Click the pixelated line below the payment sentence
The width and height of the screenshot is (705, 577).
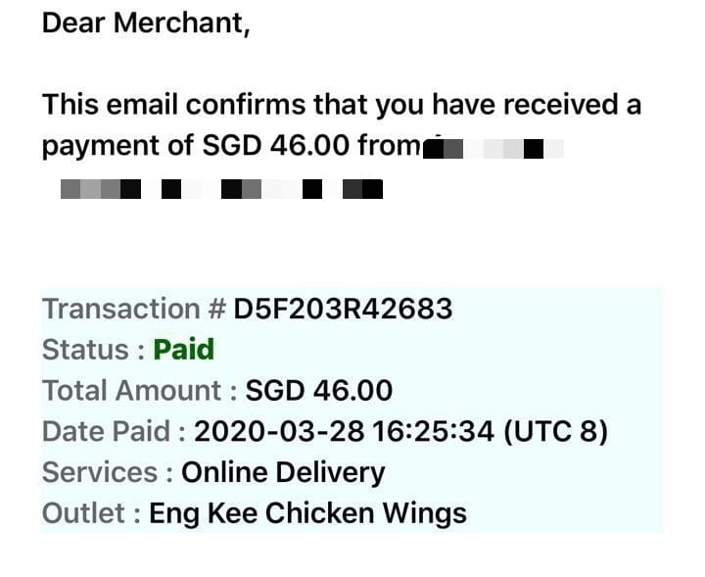tap(220, 189)
